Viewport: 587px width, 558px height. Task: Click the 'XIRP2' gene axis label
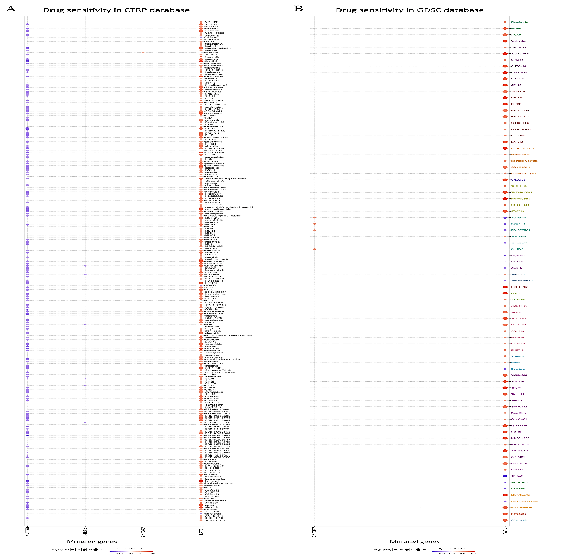pos(85,531)
